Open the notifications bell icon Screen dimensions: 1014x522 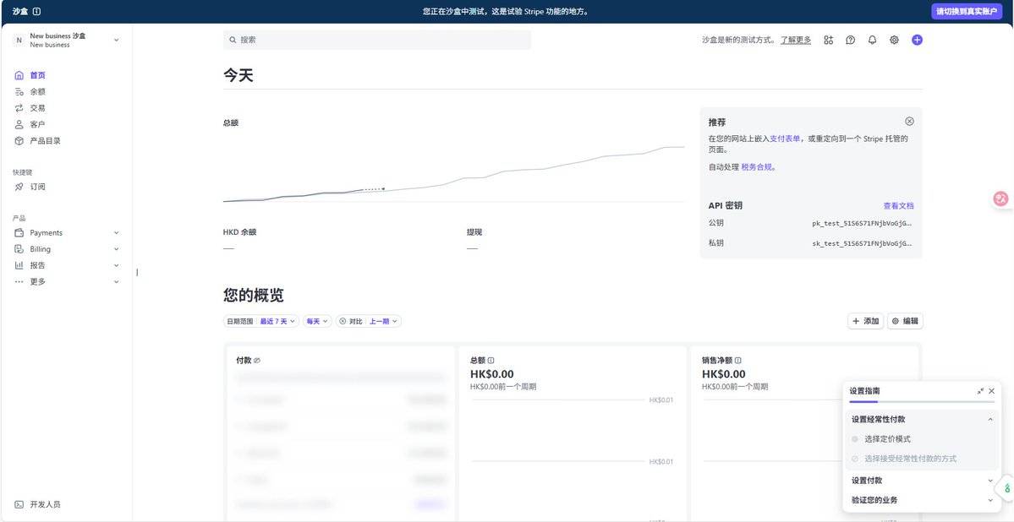873,40
